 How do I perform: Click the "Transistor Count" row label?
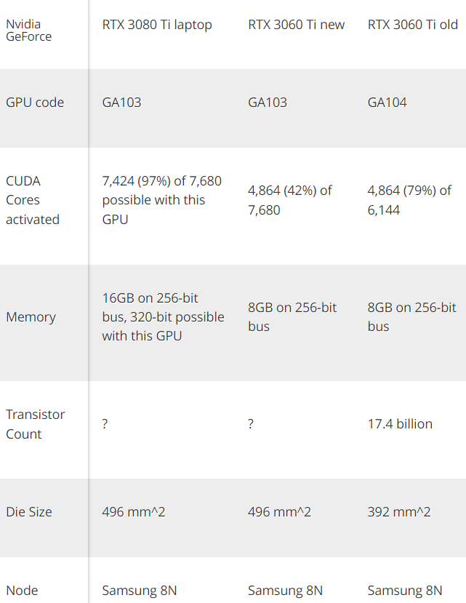36,424
